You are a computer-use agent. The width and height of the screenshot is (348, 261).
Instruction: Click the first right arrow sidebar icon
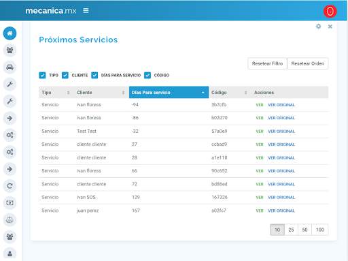click(x=10, y=118)
